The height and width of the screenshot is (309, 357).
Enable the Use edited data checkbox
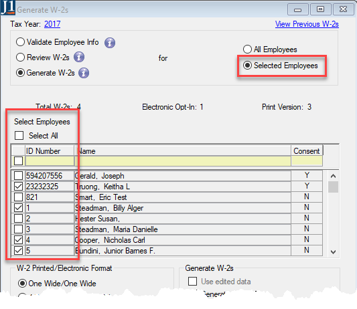[x=193, y=282]
